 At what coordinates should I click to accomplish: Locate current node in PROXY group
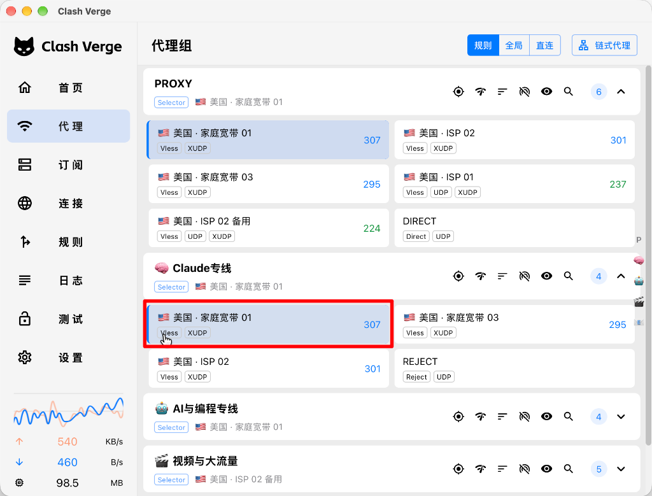point(458,92)
